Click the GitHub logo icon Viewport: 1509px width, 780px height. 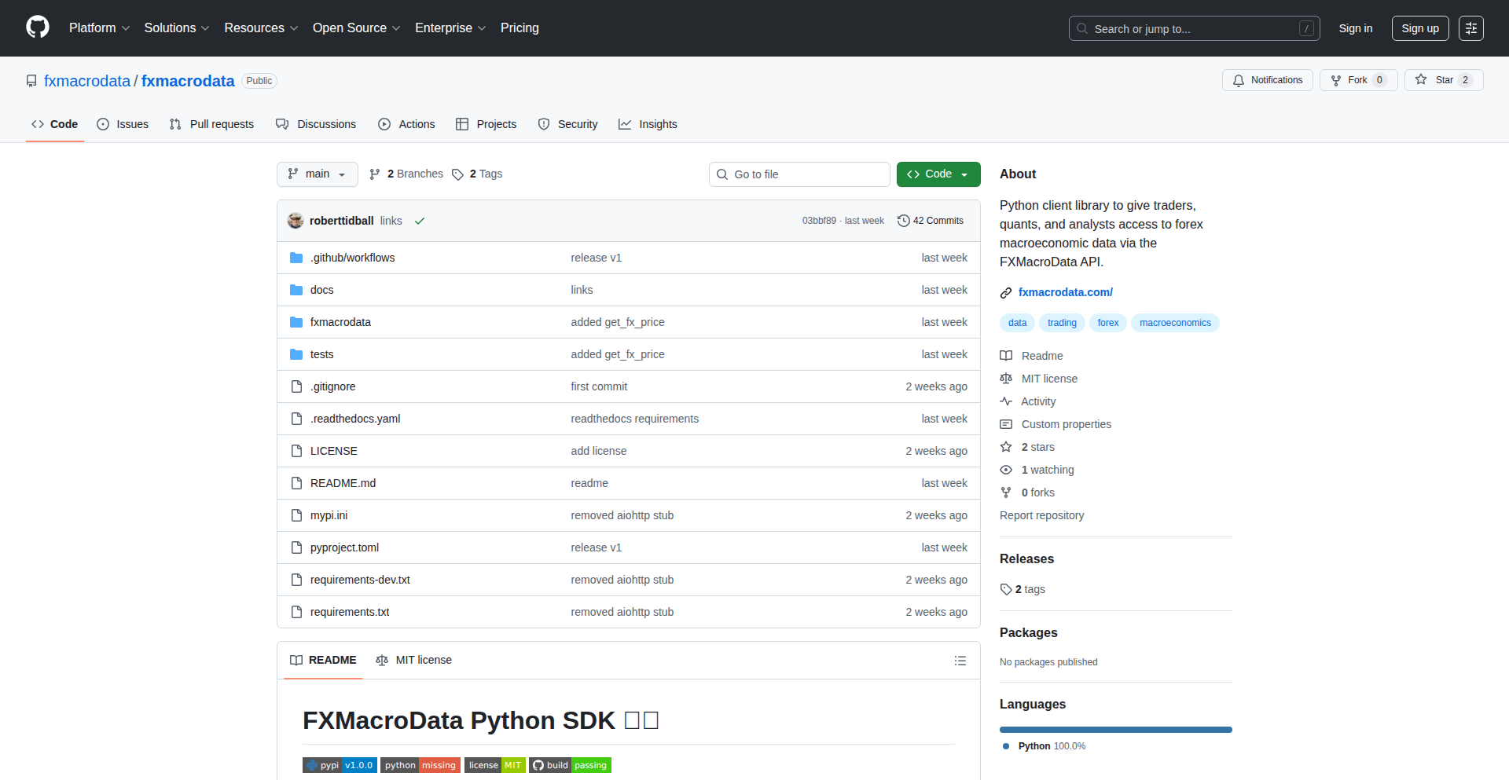[38, 27]
